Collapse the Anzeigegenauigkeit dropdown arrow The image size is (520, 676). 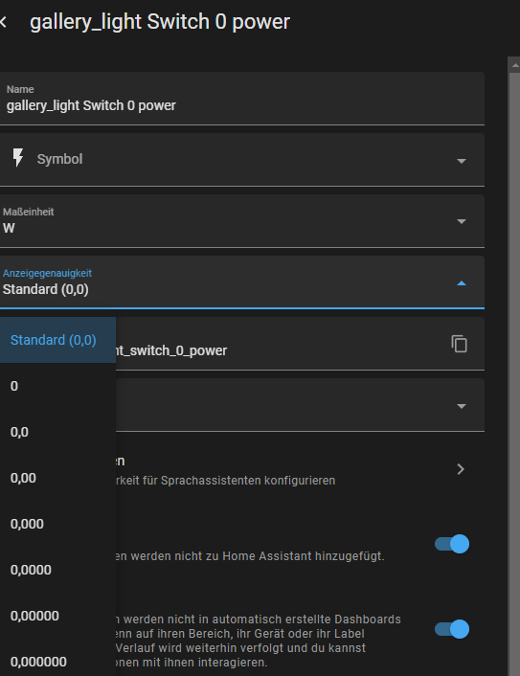[462, 283]
